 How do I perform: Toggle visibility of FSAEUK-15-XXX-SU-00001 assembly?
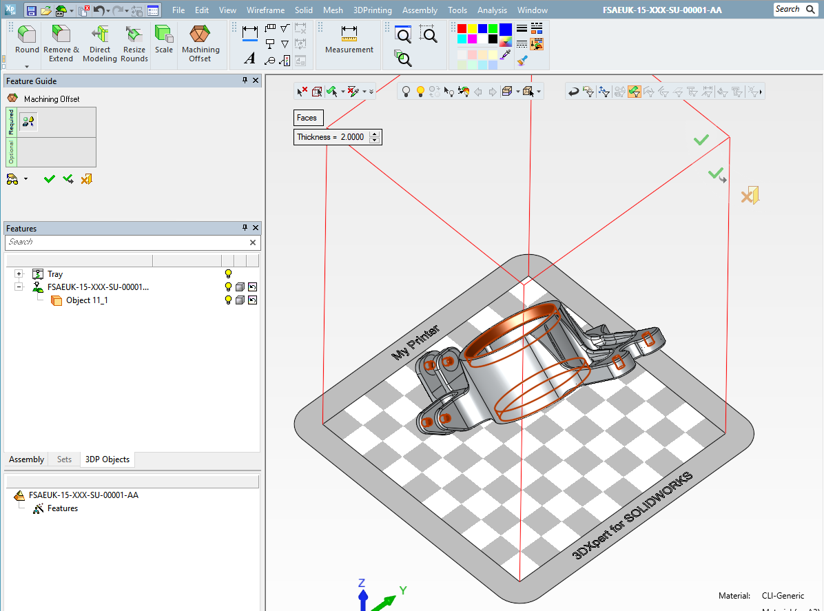click(x=228, y=287)
